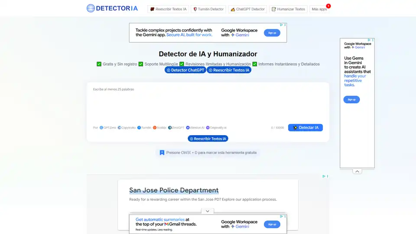416x234 pixels.
Task: Click the Originality.ai provider icon
Action: pyautogui.click(x=208, y=127)
